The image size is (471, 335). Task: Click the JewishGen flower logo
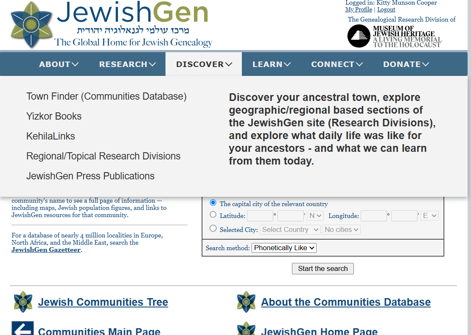click(31, 25)
